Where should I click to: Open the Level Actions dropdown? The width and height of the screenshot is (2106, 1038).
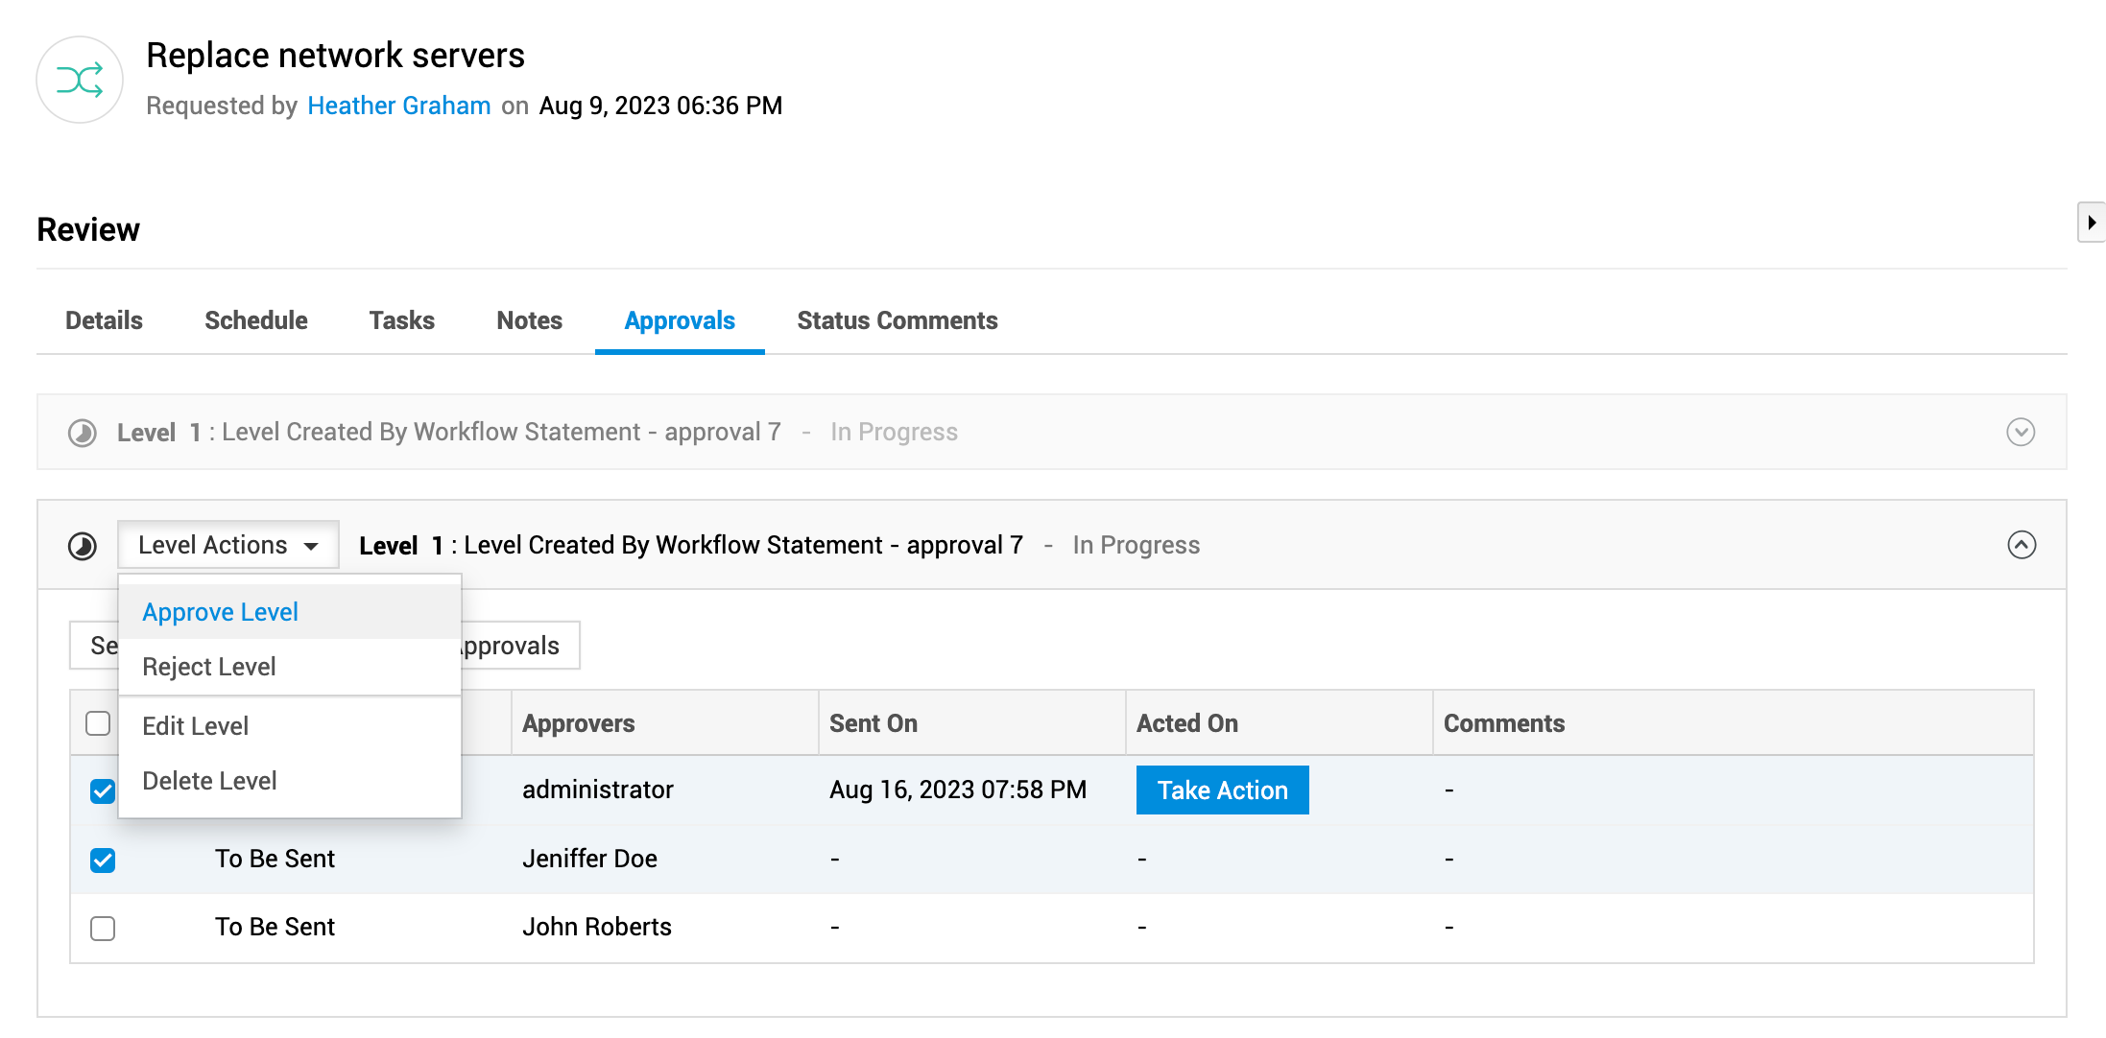click(228, 545)
